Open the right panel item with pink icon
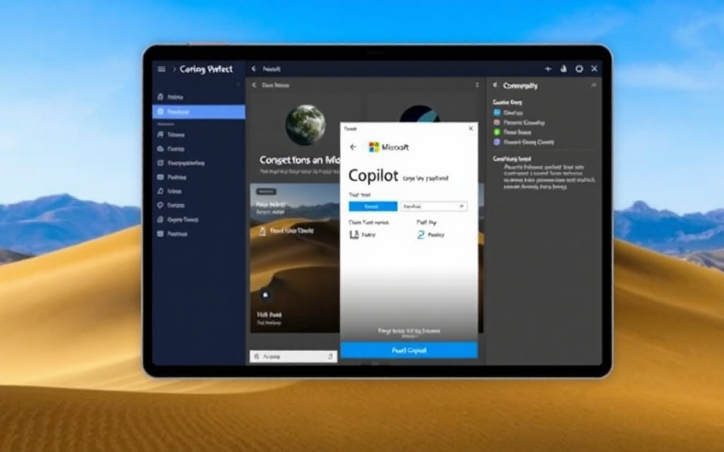Viewport: 724px width, 452px height. tap(519, 123)
